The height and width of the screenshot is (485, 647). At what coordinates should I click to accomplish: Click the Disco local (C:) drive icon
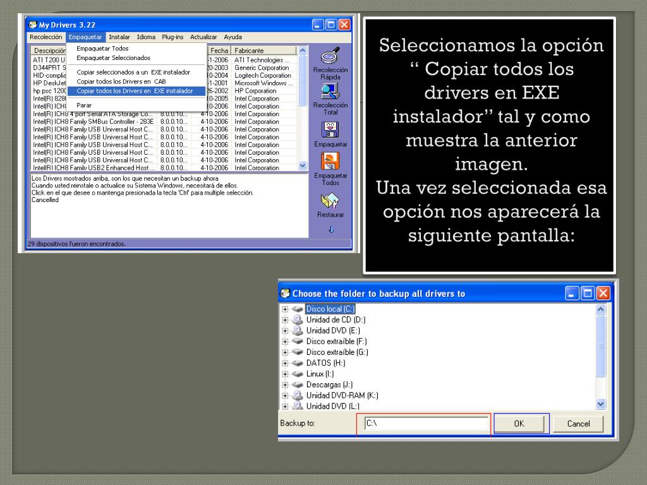tap(298, 309)
